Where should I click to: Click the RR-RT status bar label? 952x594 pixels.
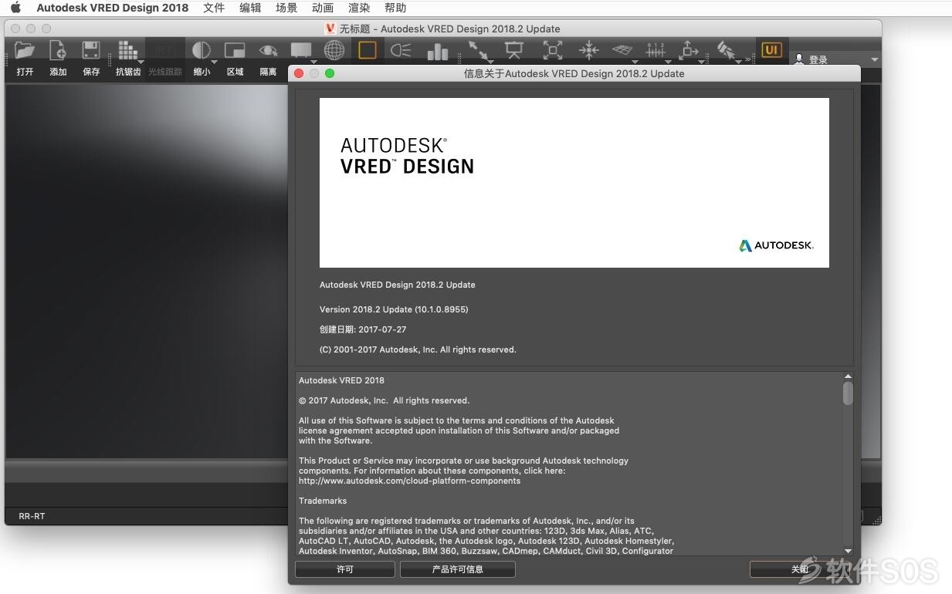pos(32,516)
